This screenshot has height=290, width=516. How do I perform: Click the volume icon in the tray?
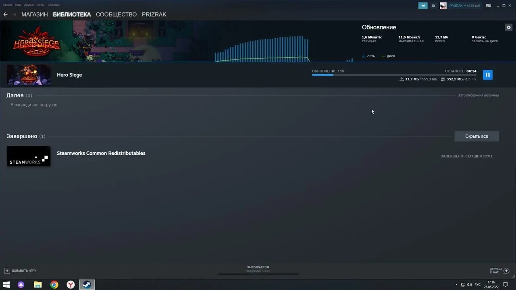point(470,285)
